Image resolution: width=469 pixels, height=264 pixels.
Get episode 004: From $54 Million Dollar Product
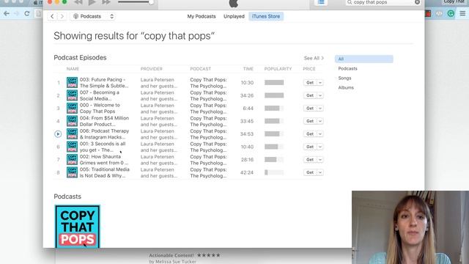[x=310, y=121]
